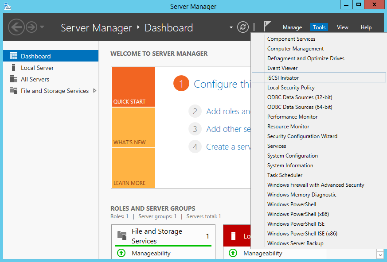Screen dimensions: 387x262
Task: Click the forward navigation arrow icon
Action: (31, 27)
